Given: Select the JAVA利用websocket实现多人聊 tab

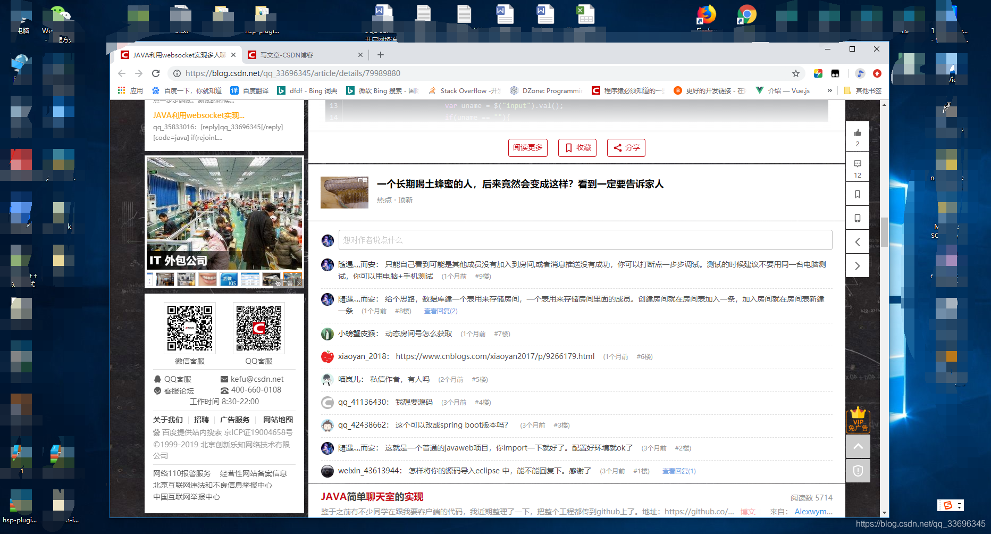Looking at the screenshot, I should (x=178, y=55).
